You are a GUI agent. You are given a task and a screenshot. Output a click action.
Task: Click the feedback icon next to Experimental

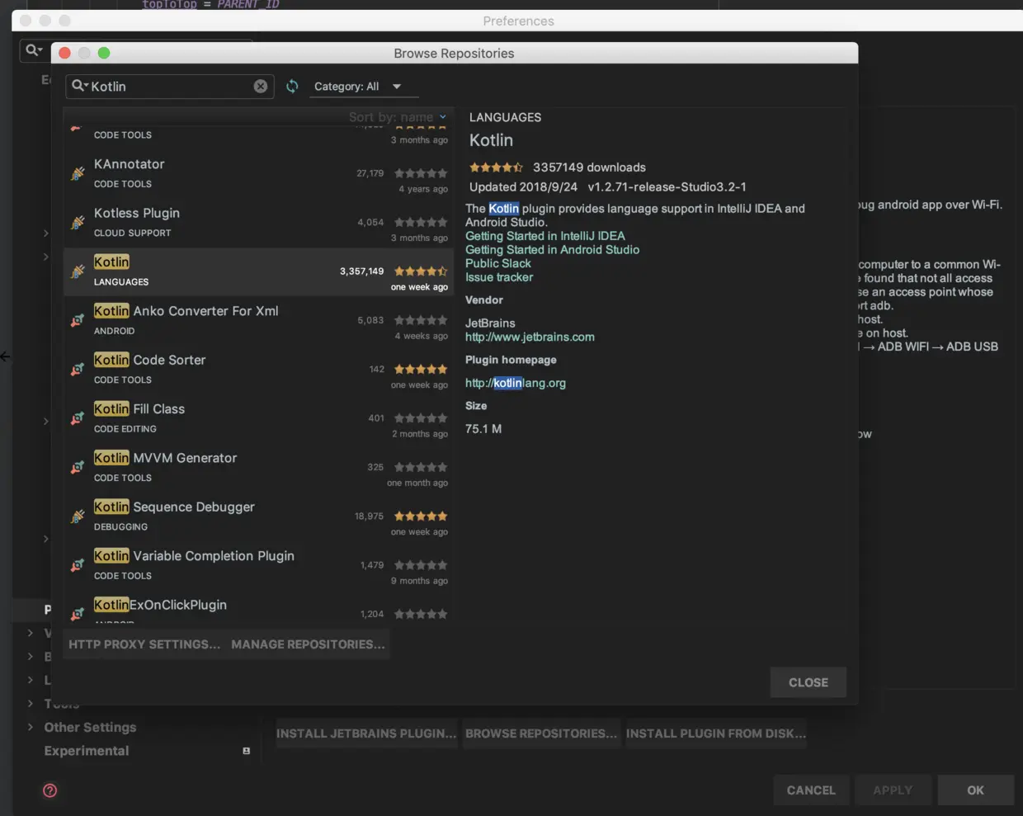pyautogui.click(x=245, y=751)
